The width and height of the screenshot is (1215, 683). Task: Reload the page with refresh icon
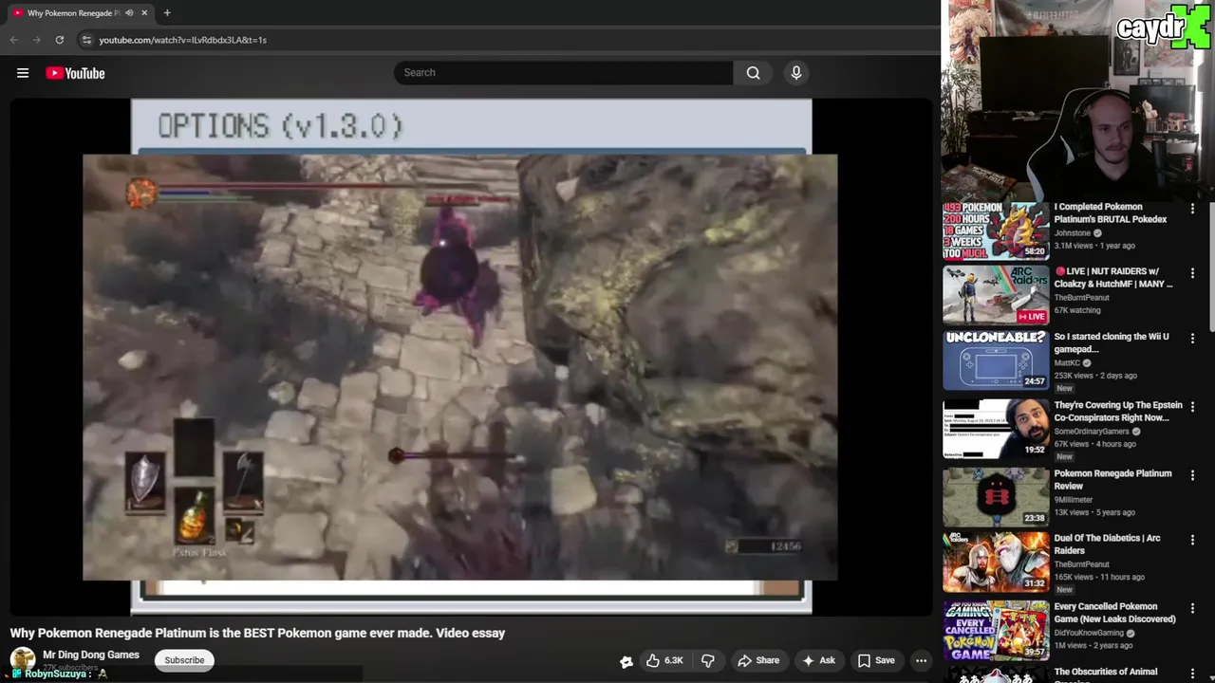[59, 40]
